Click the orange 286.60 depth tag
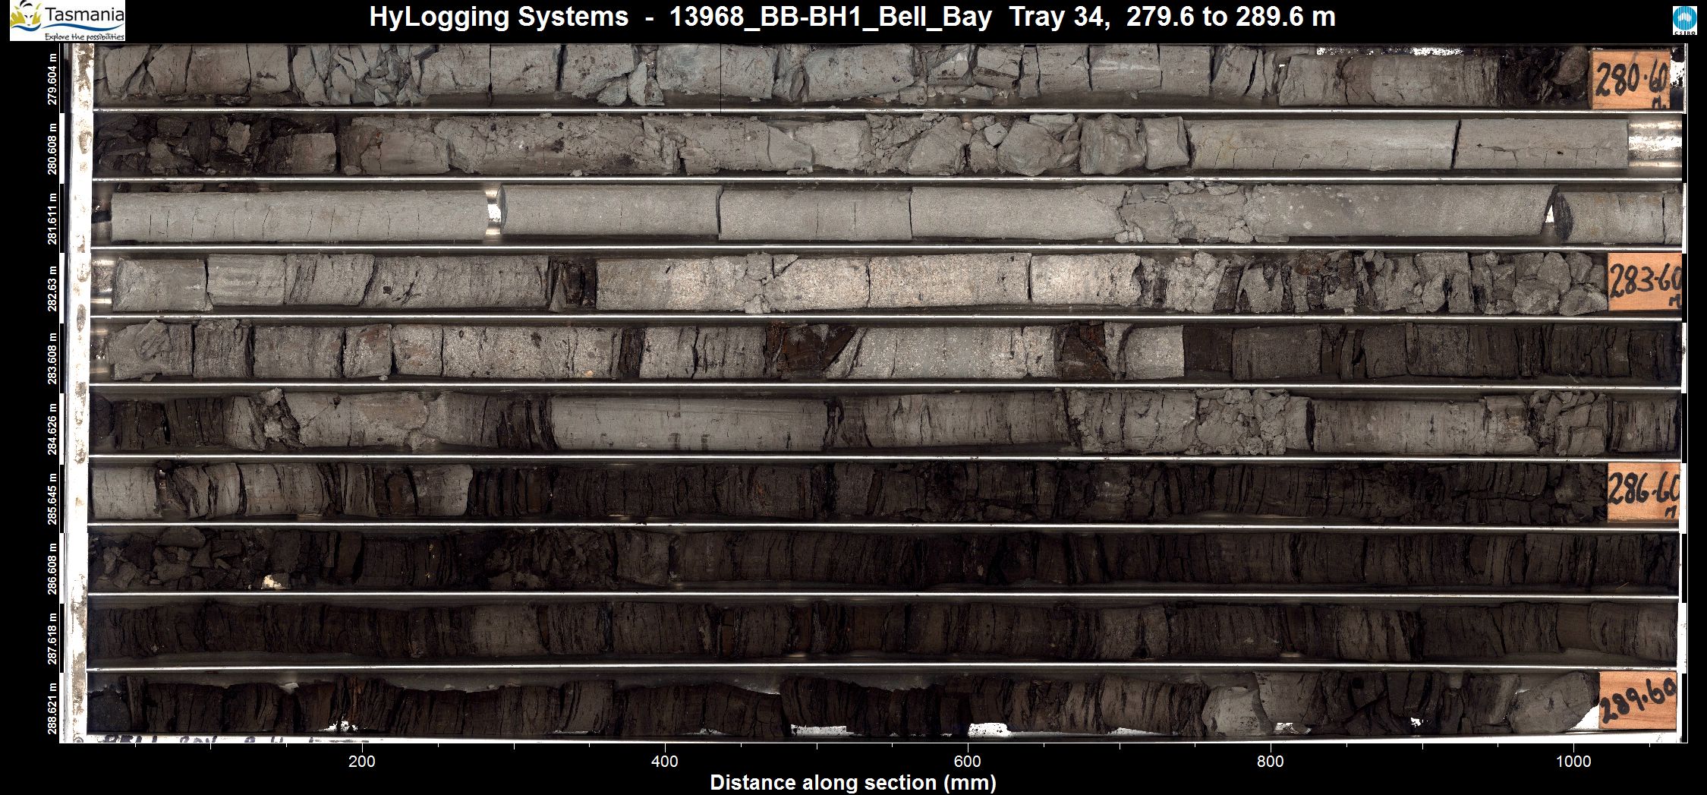This screenshot has height=795, width=1707. (1643, 491)
